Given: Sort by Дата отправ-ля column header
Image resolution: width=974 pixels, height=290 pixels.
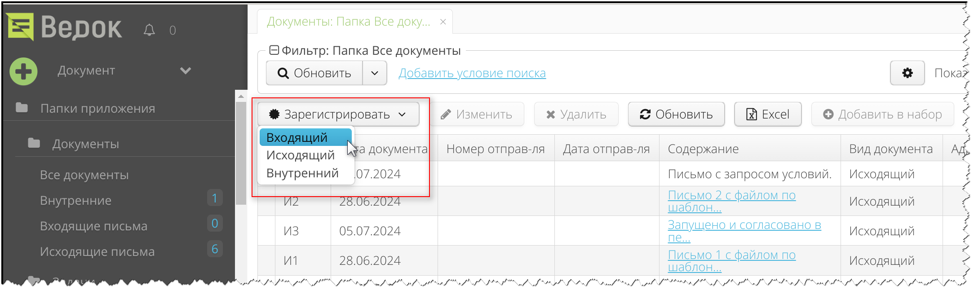Looking at the screenshot, I should (x=607, y=149).
